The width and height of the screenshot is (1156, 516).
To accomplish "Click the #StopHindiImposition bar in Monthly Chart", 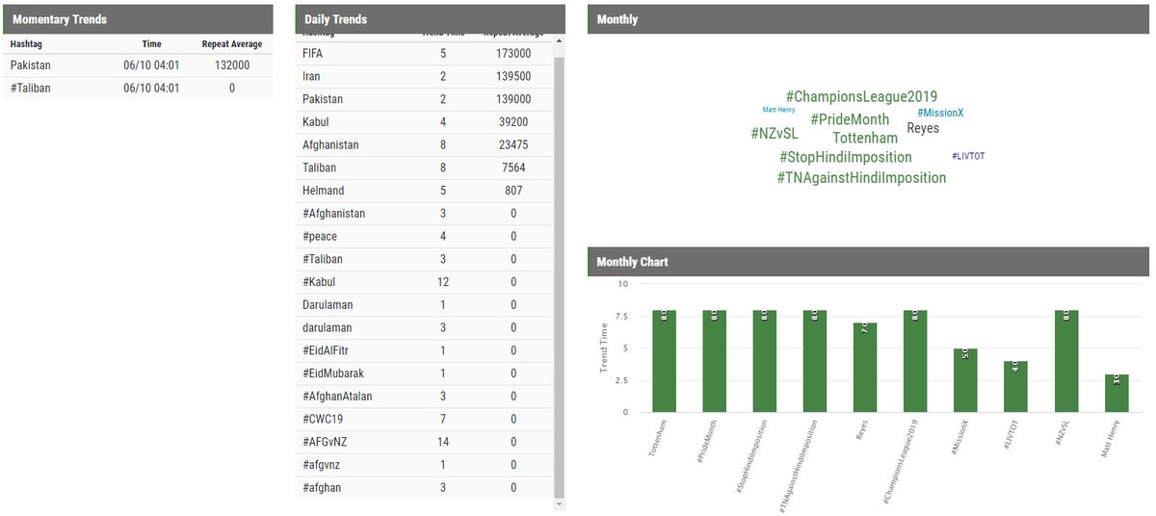I will 765,361.
